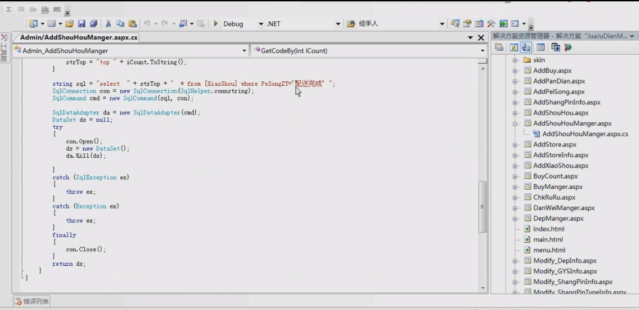Open the .NET platform dropdown
The height and width of the screenshot is (310, 639).
[x=338, y=24]
